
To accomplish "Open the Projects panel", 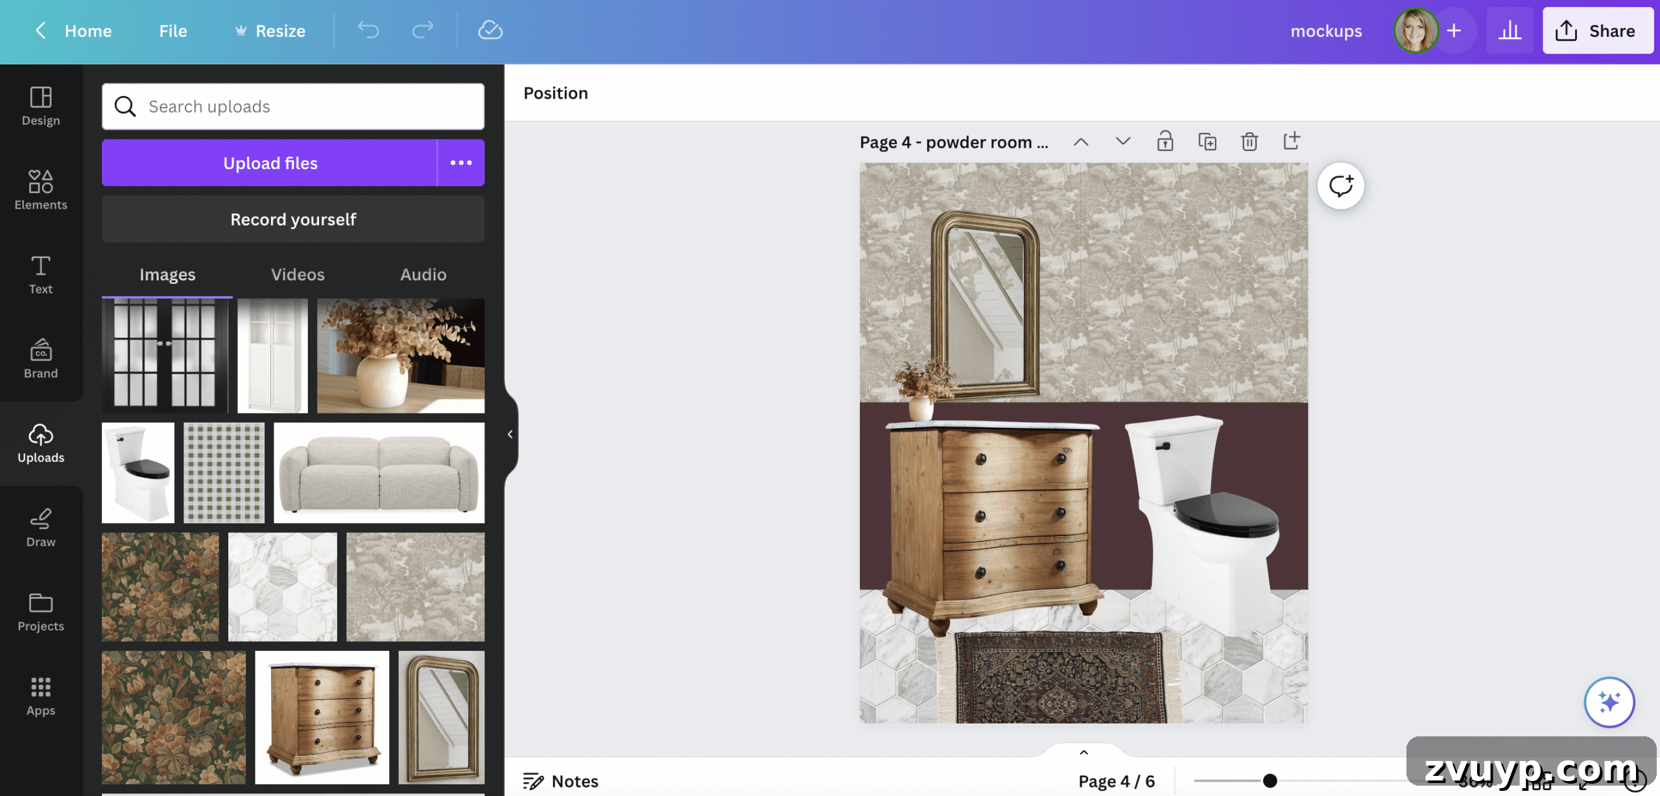I will (x=41, y=612).
